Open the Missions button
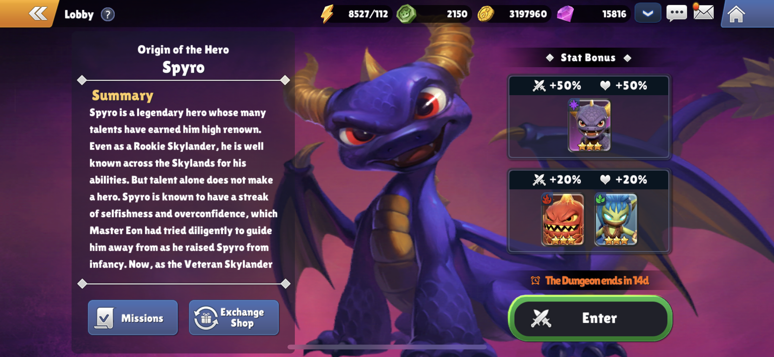Viewport: 774px width, 357px height. pyautogui.click(x=133, y=318)
